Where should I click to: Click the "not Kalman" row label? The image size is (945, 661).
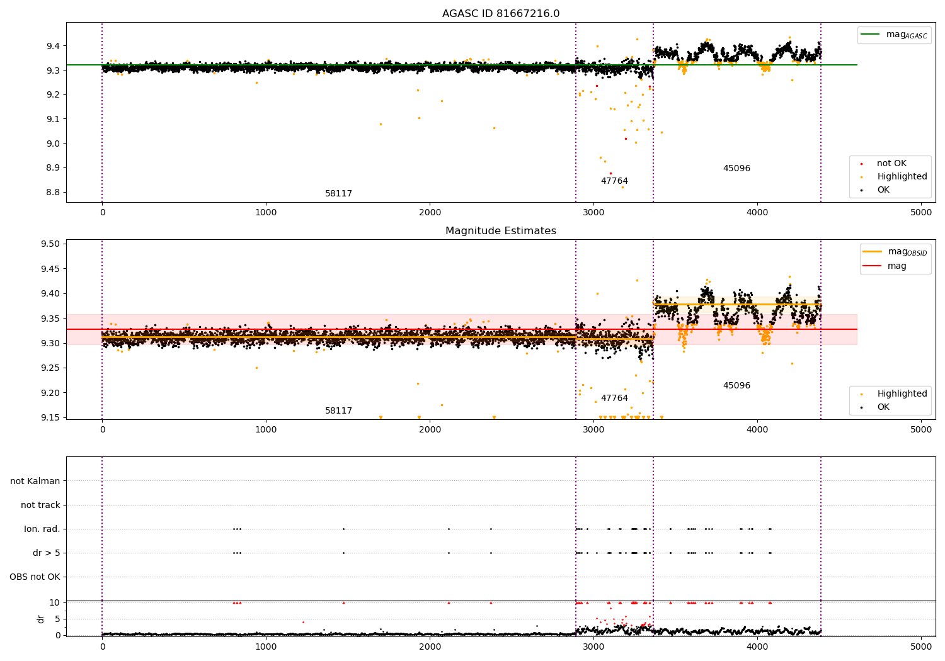coord(35,481)
